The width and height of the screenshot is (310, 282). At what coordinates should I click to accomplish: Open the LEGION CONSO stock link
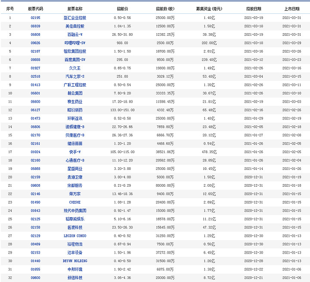(75, 236)
